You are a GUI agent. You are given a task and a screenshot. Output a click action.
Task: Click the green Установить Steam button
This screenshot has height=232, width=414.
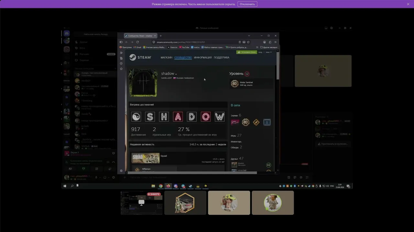[x=247, y=52]
